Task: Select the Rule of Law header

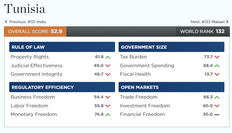Action: coord(62,47)
